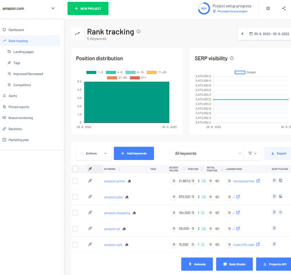Open Backlinks in the sidebar
Image resolution: width=291 pixels, height=275 pixels.
15,129
